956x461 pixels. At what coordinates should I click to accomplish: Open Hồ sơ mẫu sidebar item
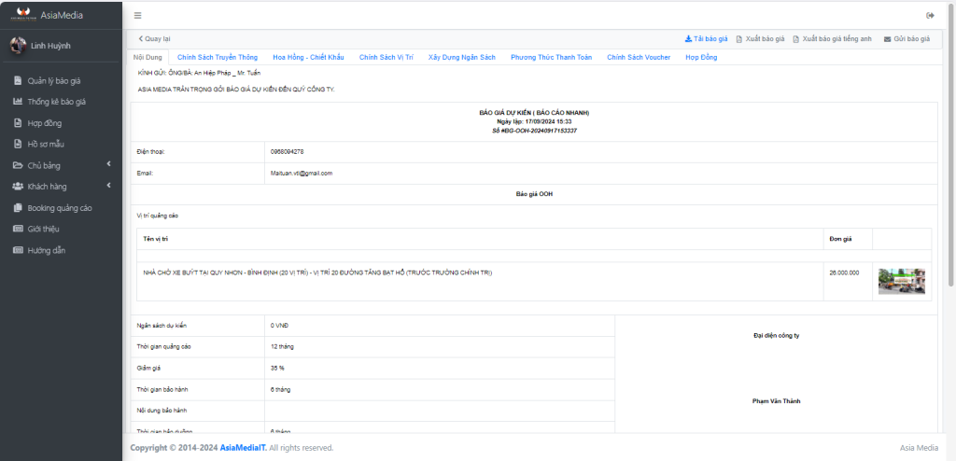[46, 145]
